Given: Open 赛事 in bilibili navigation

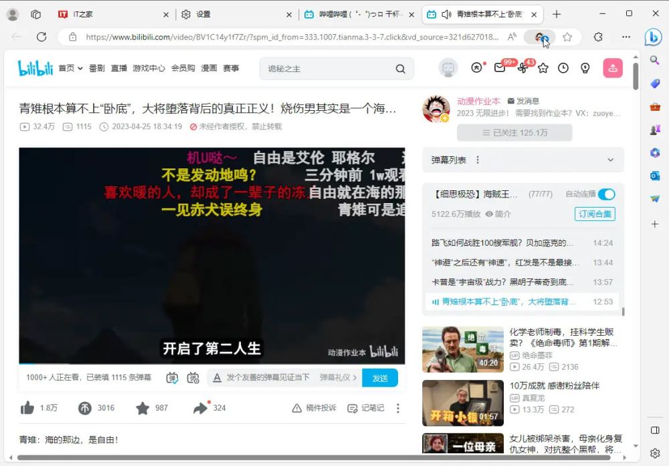Looking at the screenshot, I should tap(231, 68).
